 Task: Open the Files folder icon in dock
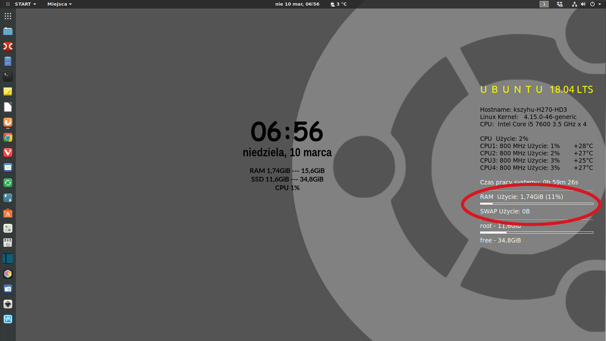[8, 31]
